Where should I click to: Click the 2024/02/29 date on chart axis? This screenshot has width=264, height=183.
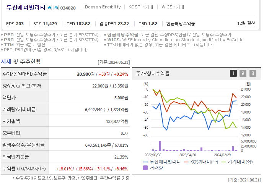point(222,155)
